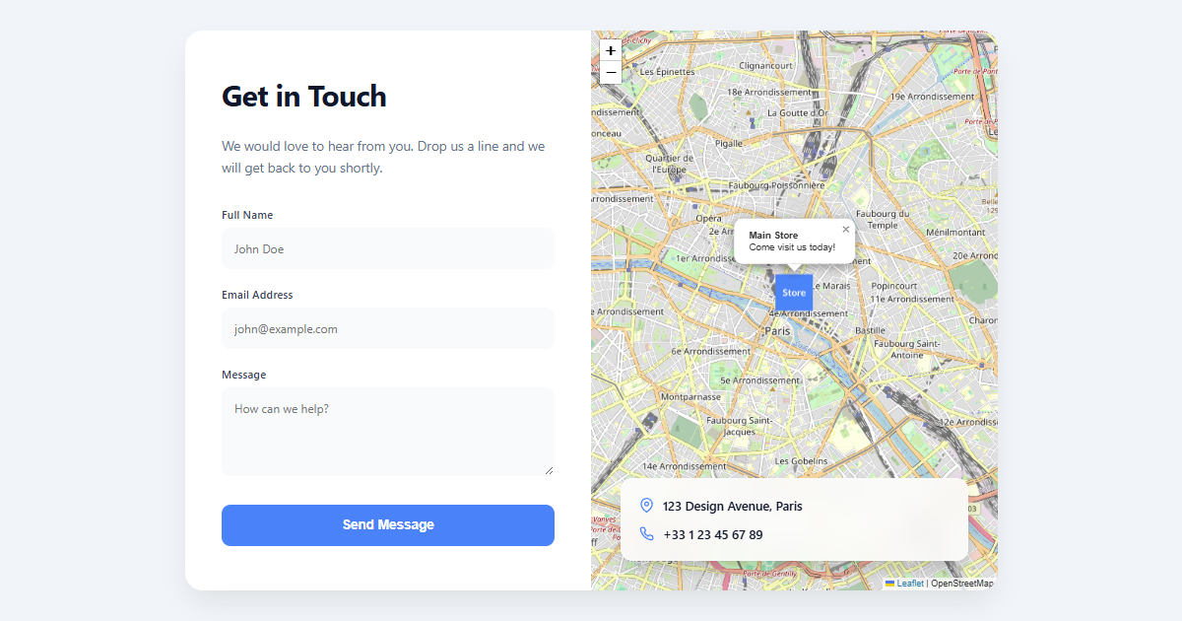Image resolution: width=1182 pixels, height=621 pixels.
Task: Click the '123 Design Avenue, Paris' address text
Action: [x=733, y=506]
